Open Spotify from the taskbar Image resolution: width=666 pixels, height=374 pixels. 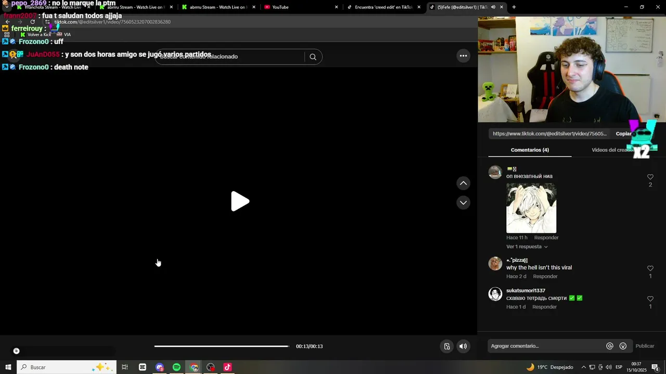[x=176, y=367]
